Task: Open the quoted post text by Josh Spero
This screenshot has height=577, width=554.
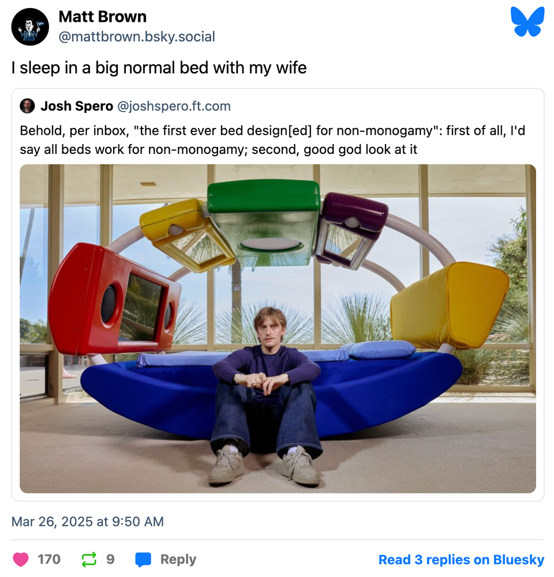Action: pyautogui.click(x=272, y=140)
